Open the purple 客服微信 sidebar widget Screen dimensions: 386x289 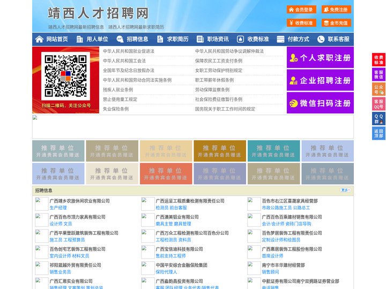(x=378, y=74)
